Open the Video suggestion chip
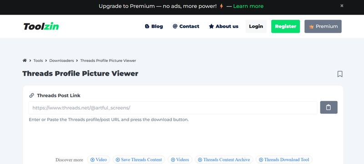This screenshot has height=164, width=364. [99, 159]
